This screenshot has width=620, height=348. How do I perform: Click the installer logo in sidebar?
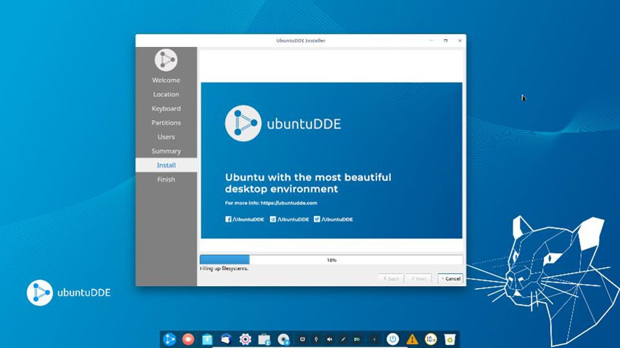(x=166, y=60)
